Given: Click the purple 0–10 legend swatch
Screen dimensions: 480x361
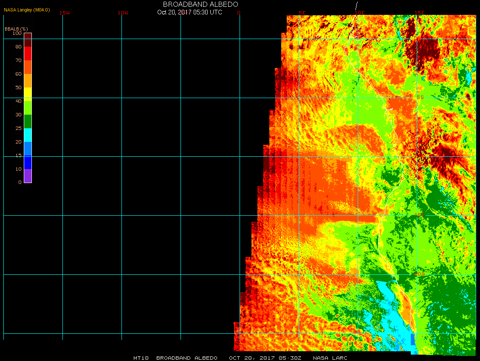Looking at the screenshot, I should [x=28, y=176].
